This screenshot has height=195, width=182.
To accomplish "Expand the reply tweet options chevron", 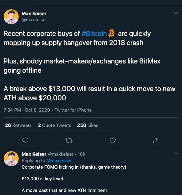I will [176, 154].
